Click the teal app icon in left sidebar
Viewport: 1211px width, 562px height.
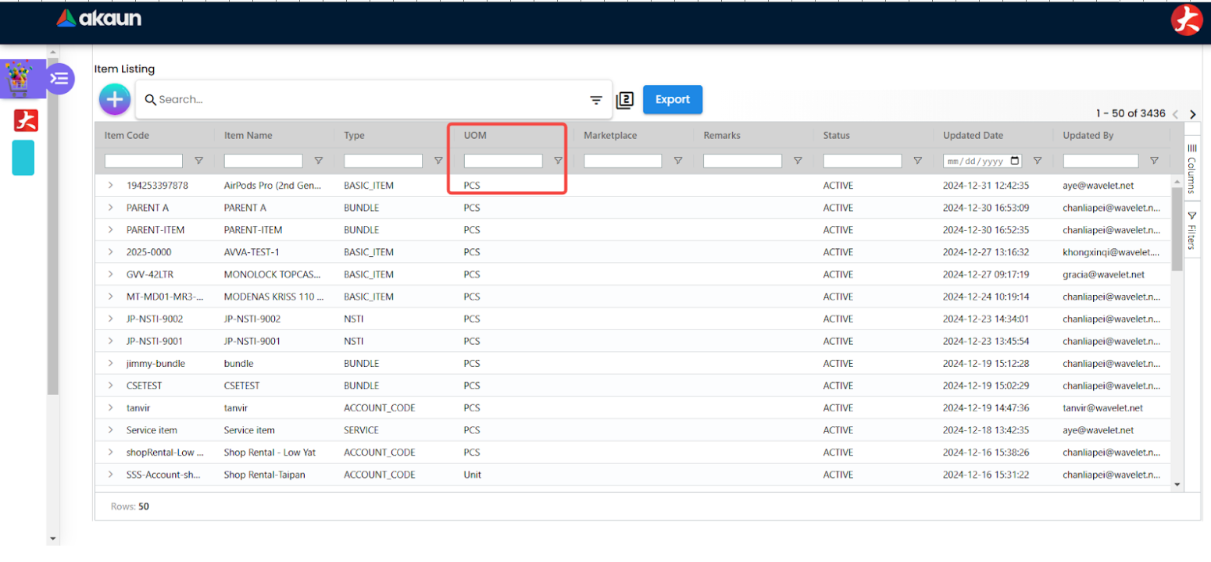pos(23,157)
